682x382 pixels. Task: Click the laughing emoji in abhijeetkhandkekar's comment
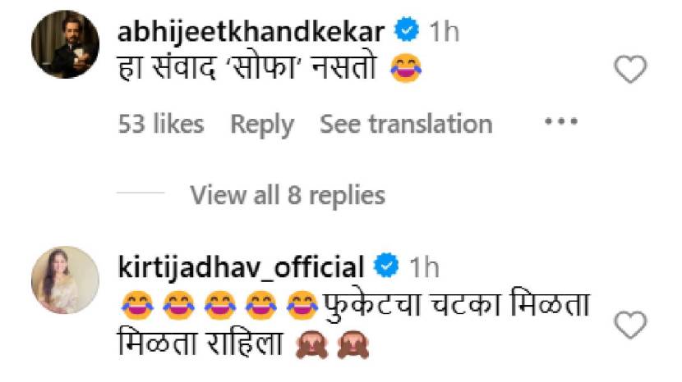(x=406, y=68)
